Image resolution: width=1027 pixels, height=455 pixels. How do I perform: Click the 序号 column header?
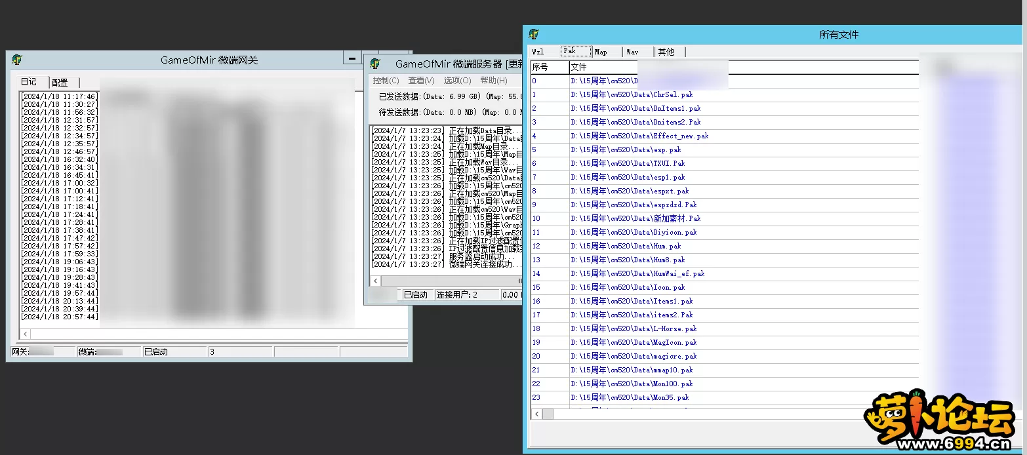click(550, 68)
